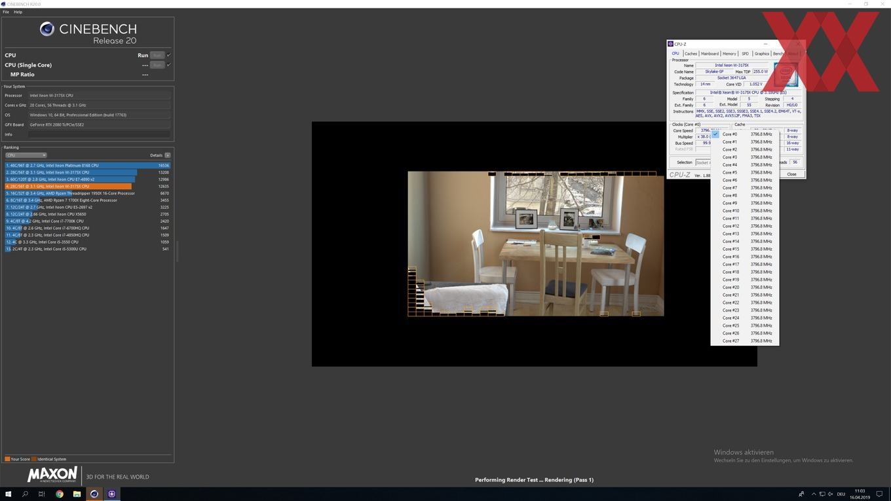The width and height of the screenshot is (891, 501).
Task: Switch to CPU tab in CPU-Z
Action: pos(675,54)
